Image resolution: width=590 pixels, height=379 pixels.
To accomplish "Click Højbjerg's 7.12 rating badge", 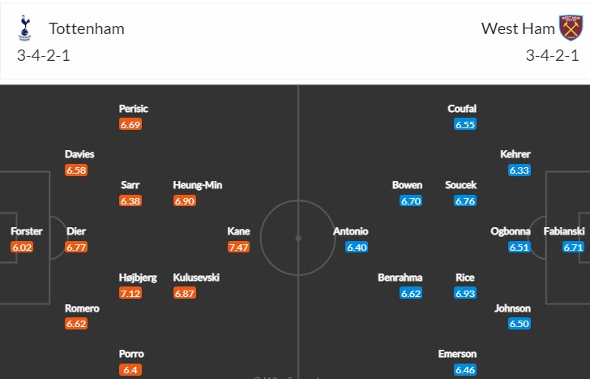I will click(x=130, y=293).
